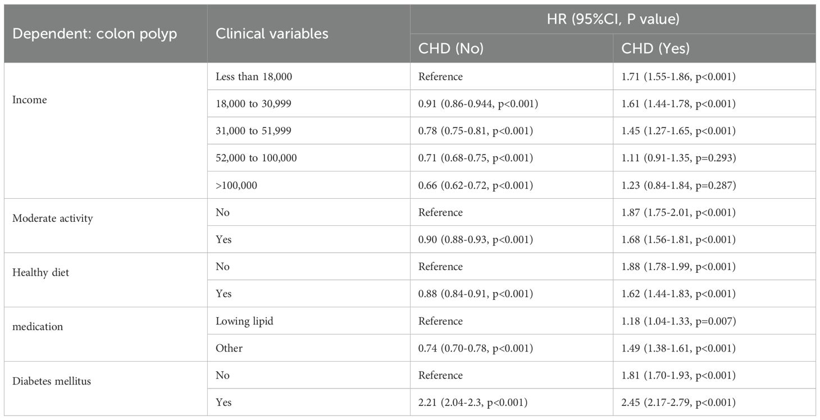Click the '0.78 (0.75-0.81, p<0.001)' value
The width and height of the screenshot is (820, 420).
pyautogui.click(x=475, y=131)
